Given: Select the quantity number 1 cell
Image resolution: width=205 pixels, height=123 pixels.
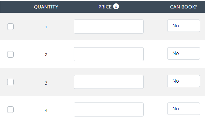Looking at the screenshot, I should coord(46,27).
